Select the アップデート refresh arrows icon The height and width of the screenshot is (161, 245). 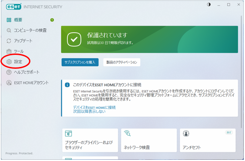pyautogui.click(x=9, y=41)
